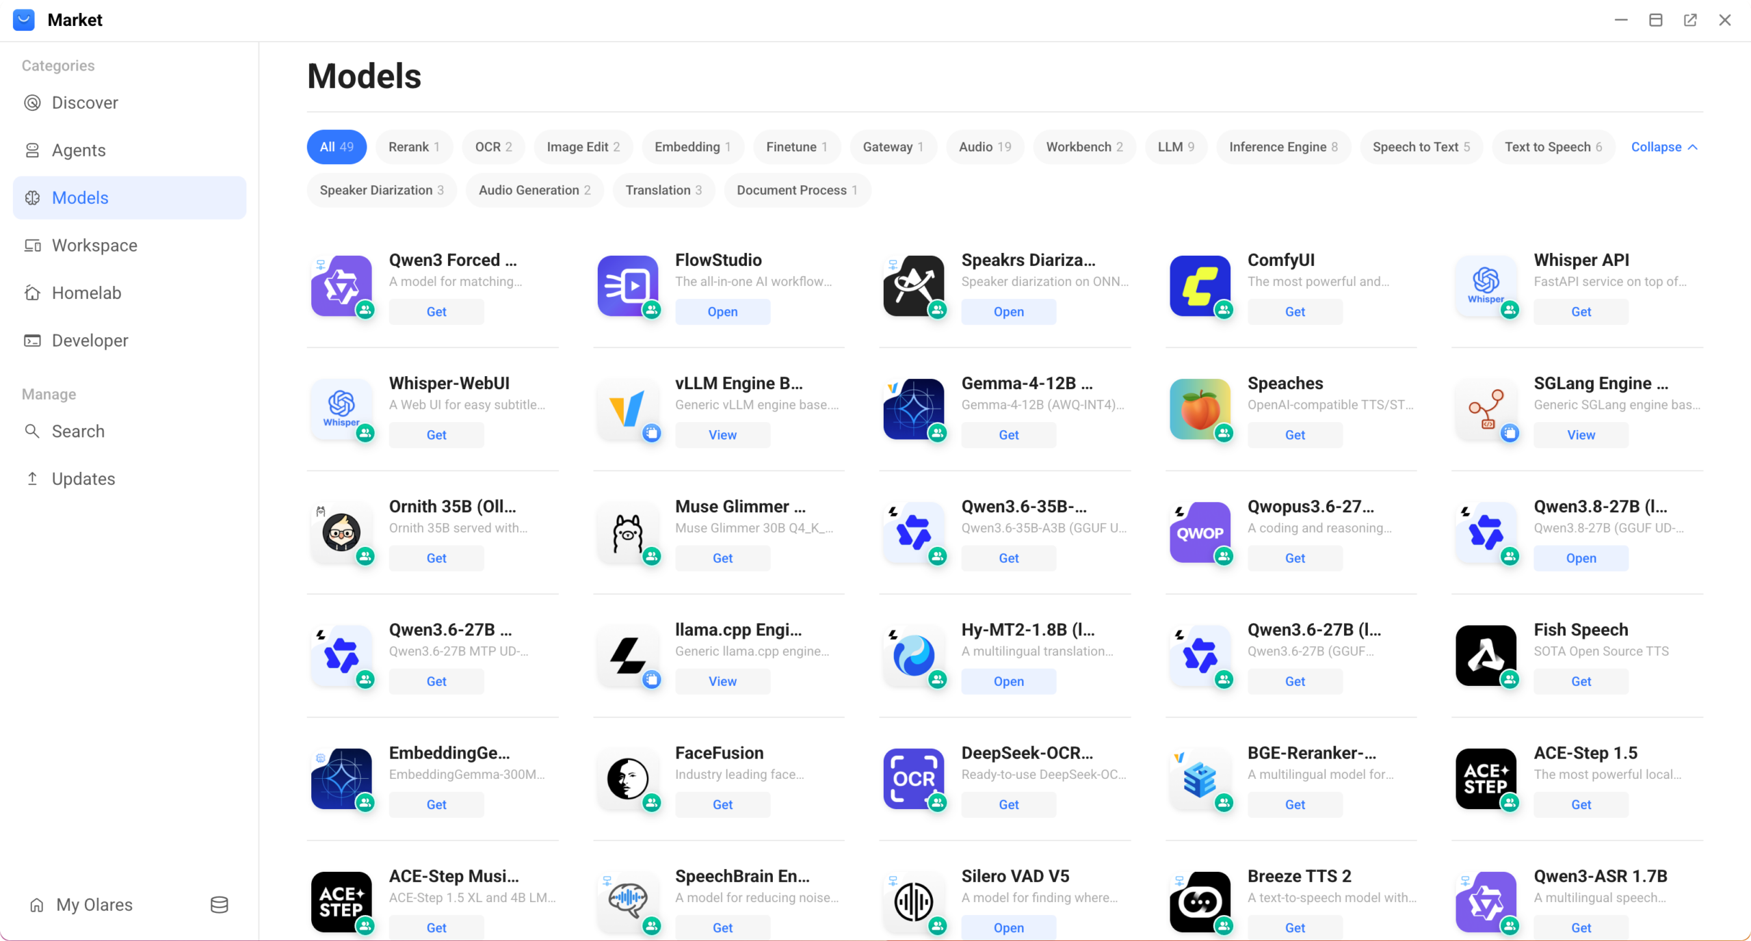
Task: Click the vLLM Engine app icon
Action: pos(627,409)
